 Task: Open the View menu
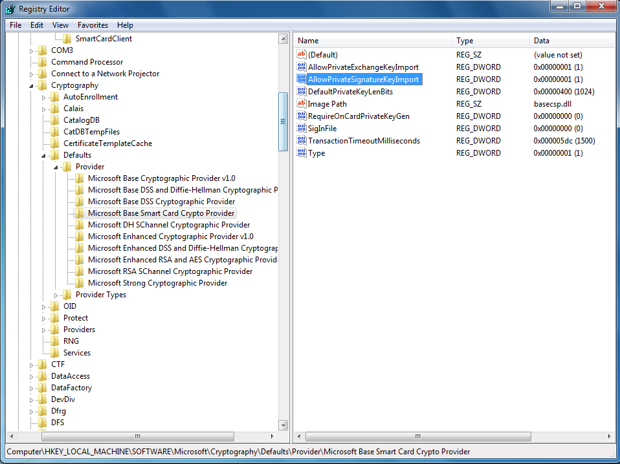pos(60,25)
